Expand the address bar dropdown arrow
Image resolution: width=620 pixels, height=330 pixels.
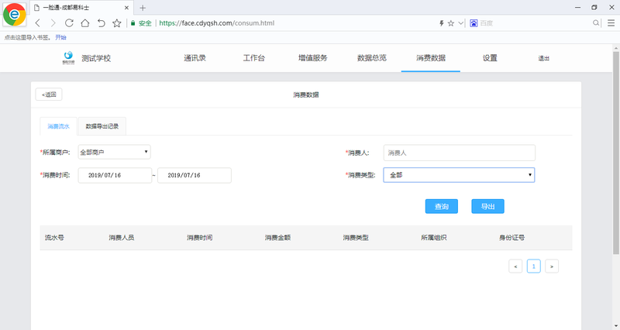pyautogui.click(x=460, y=23)
